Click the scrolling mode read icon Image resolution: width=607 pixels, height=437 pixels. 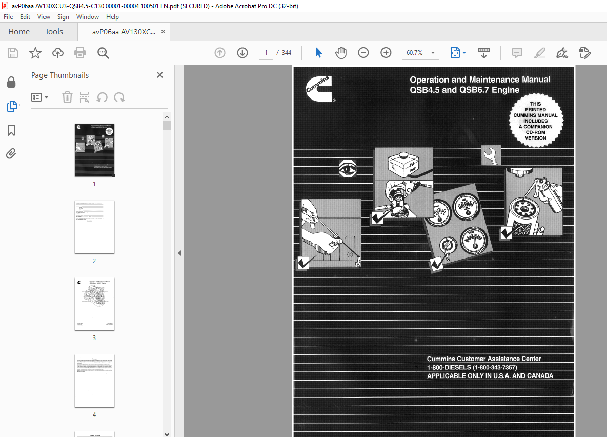pyautogui.click(x=484, y=53)
